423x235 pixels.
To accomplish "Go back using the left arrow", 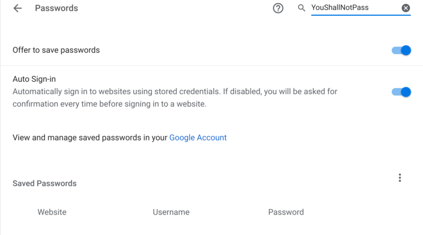I will (x=17, y=8).
